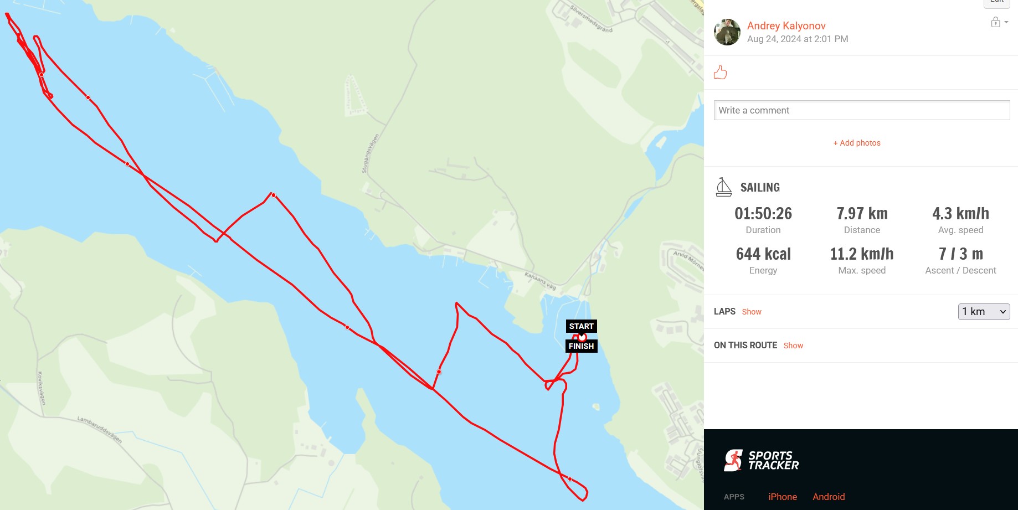
Task: Click the Add photos link
Action: coord(857,143)
